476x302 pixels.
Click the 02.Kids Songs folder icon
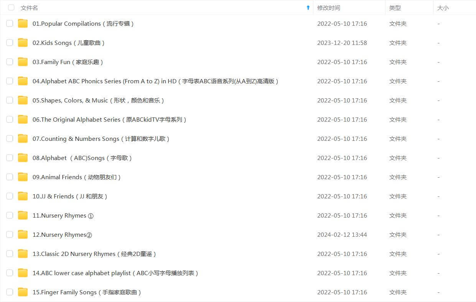coord(23,43)
